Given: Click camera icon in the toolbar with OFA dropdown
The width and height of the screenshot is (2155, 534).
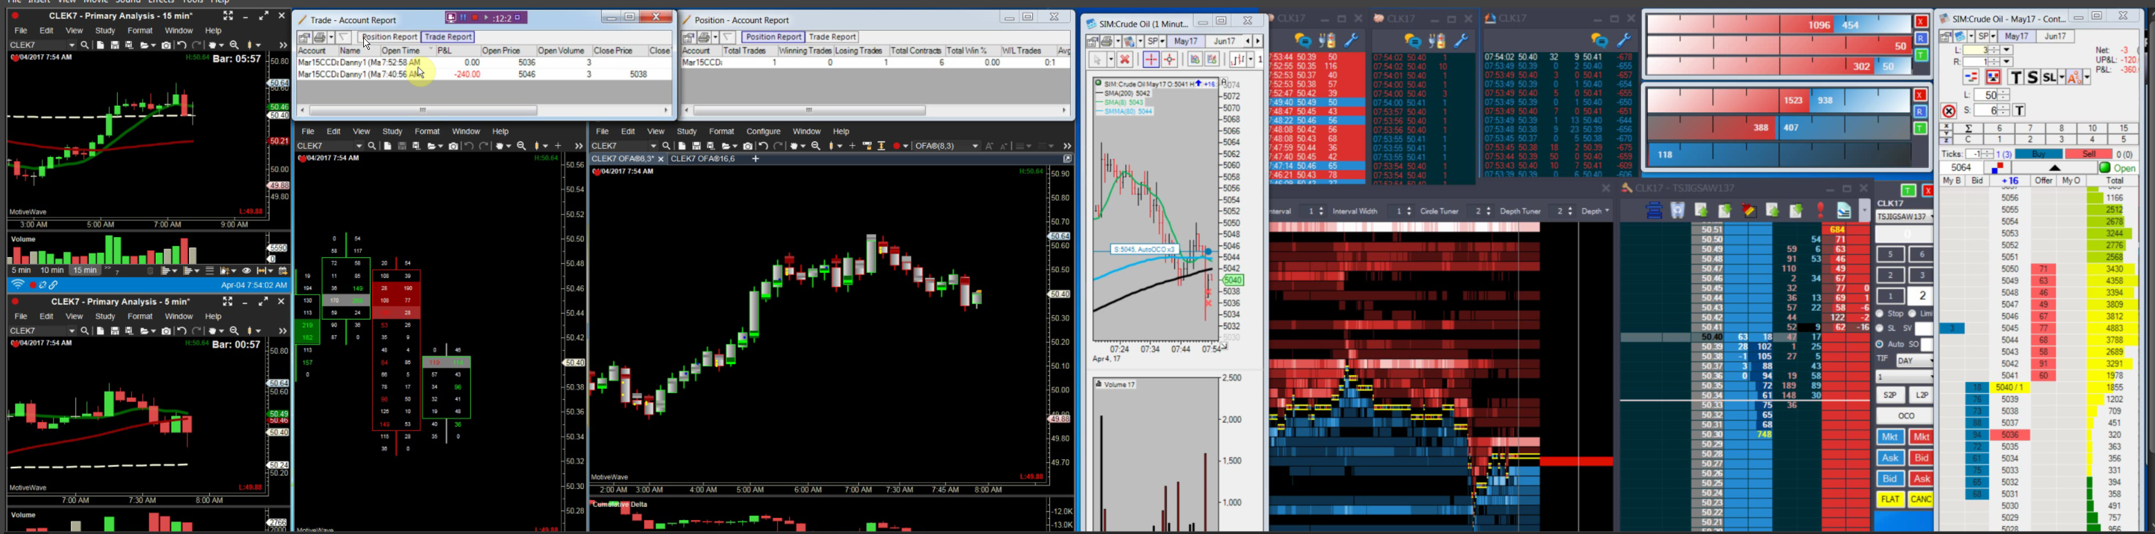Looking at the screenshot, I should coord(748,146).
